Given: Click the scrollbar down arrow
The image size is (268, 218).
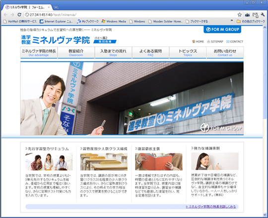Looking at the screenshot, I should (x=265, y=215).
